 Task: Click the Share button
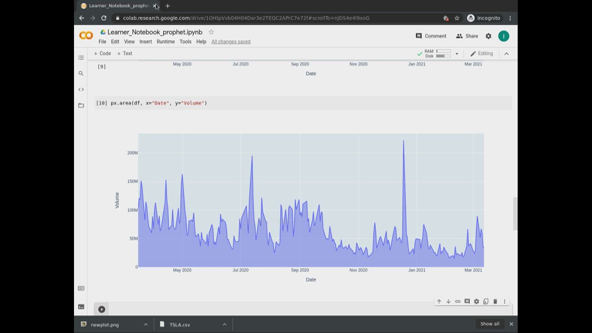point(467,36)
